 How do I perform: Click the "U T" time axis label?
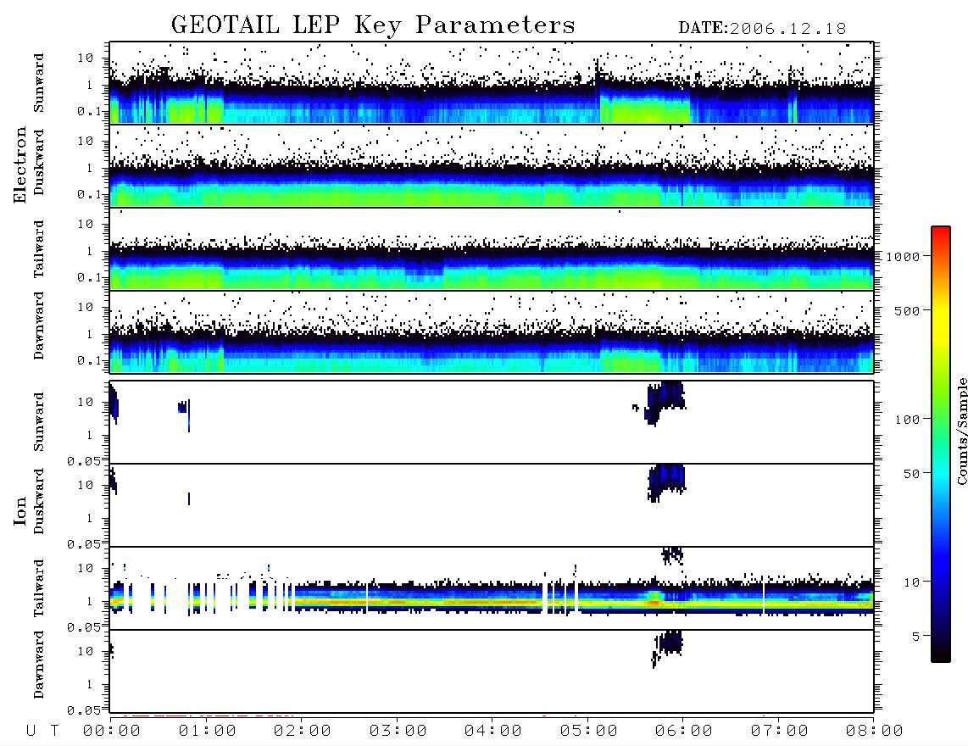click(42, 732)
